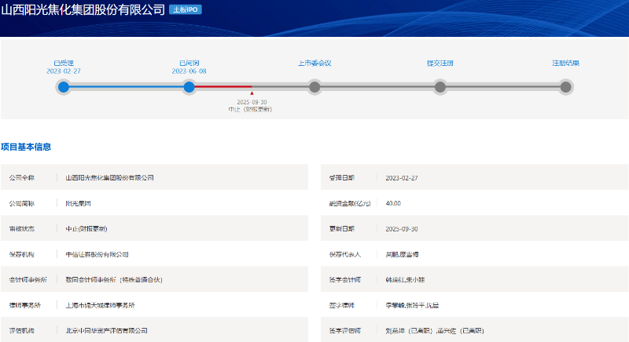Image resolution: width=629 pixels, height=342 pixels.
Task: Click the 已问询 timeline node circle
Action: [x=189, y=87]
